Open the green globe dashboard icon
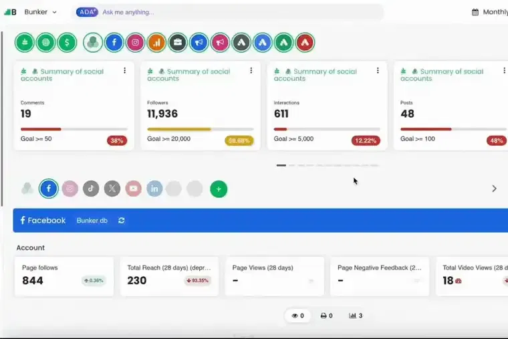This screenshot has width=508, height=339. pos(45,42)
